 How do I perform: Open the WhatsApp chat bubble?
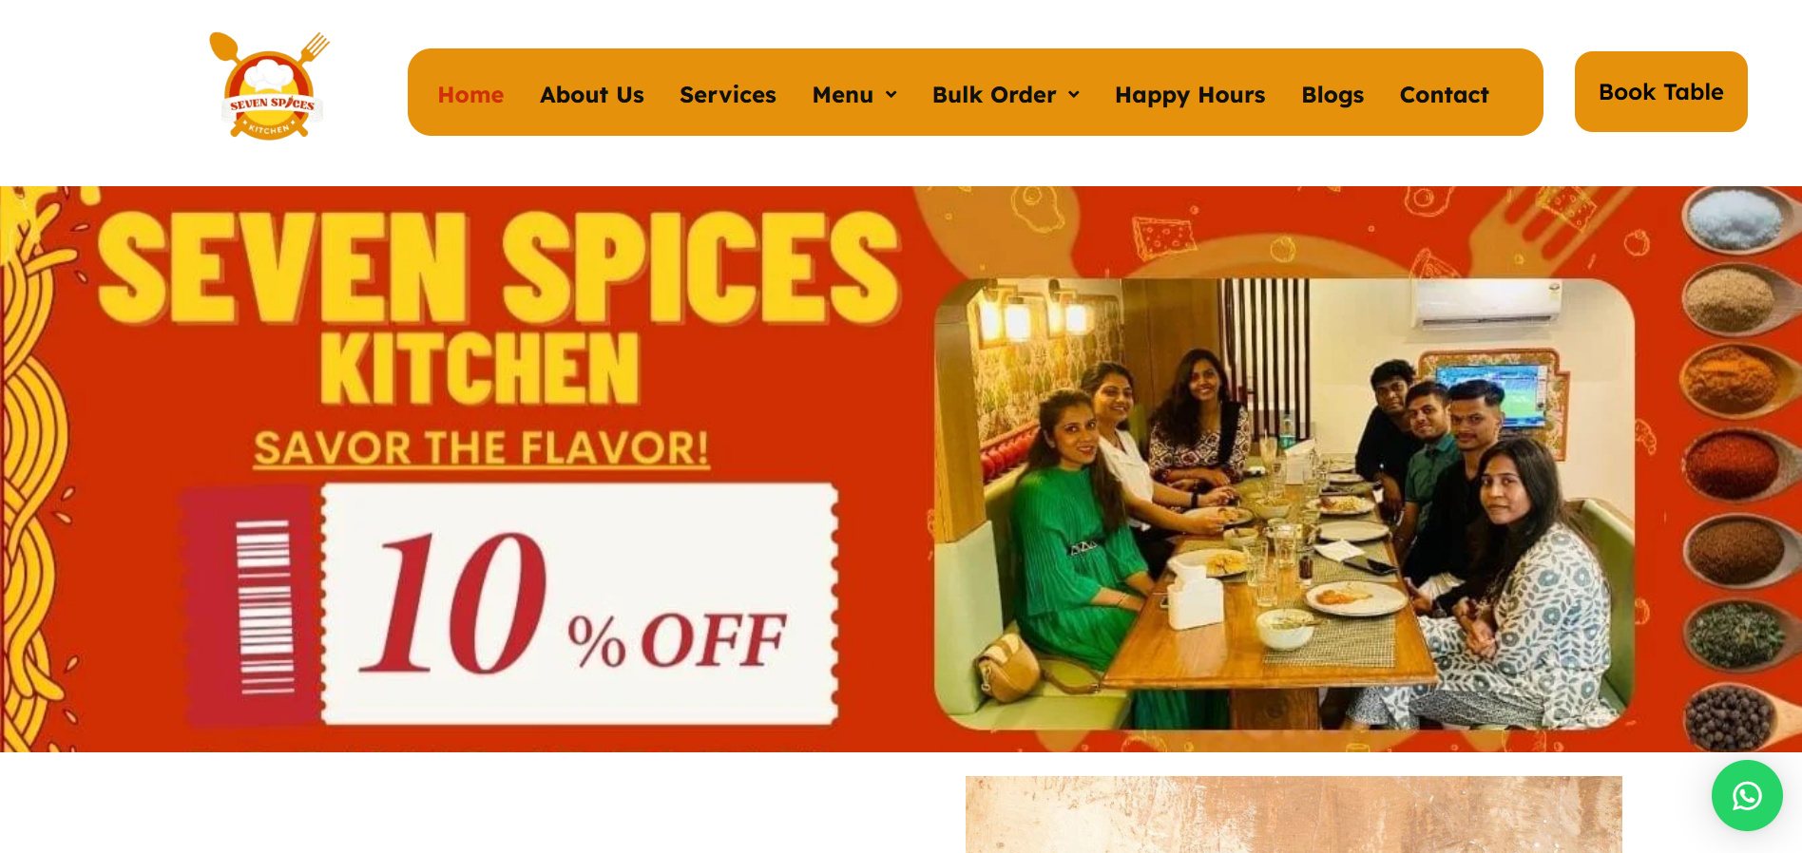pos(1747,796)
